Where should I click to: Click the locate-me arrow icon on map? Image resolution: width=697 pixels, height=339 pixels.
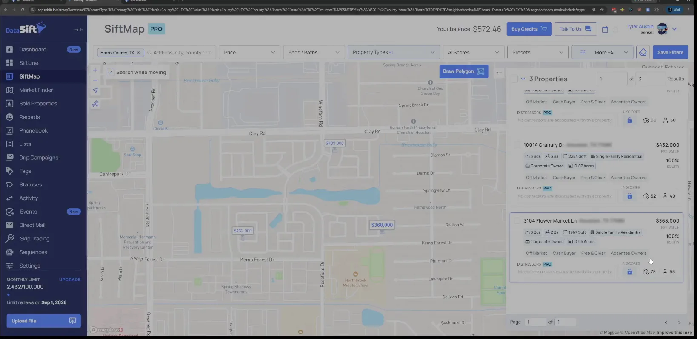point(95,90)
